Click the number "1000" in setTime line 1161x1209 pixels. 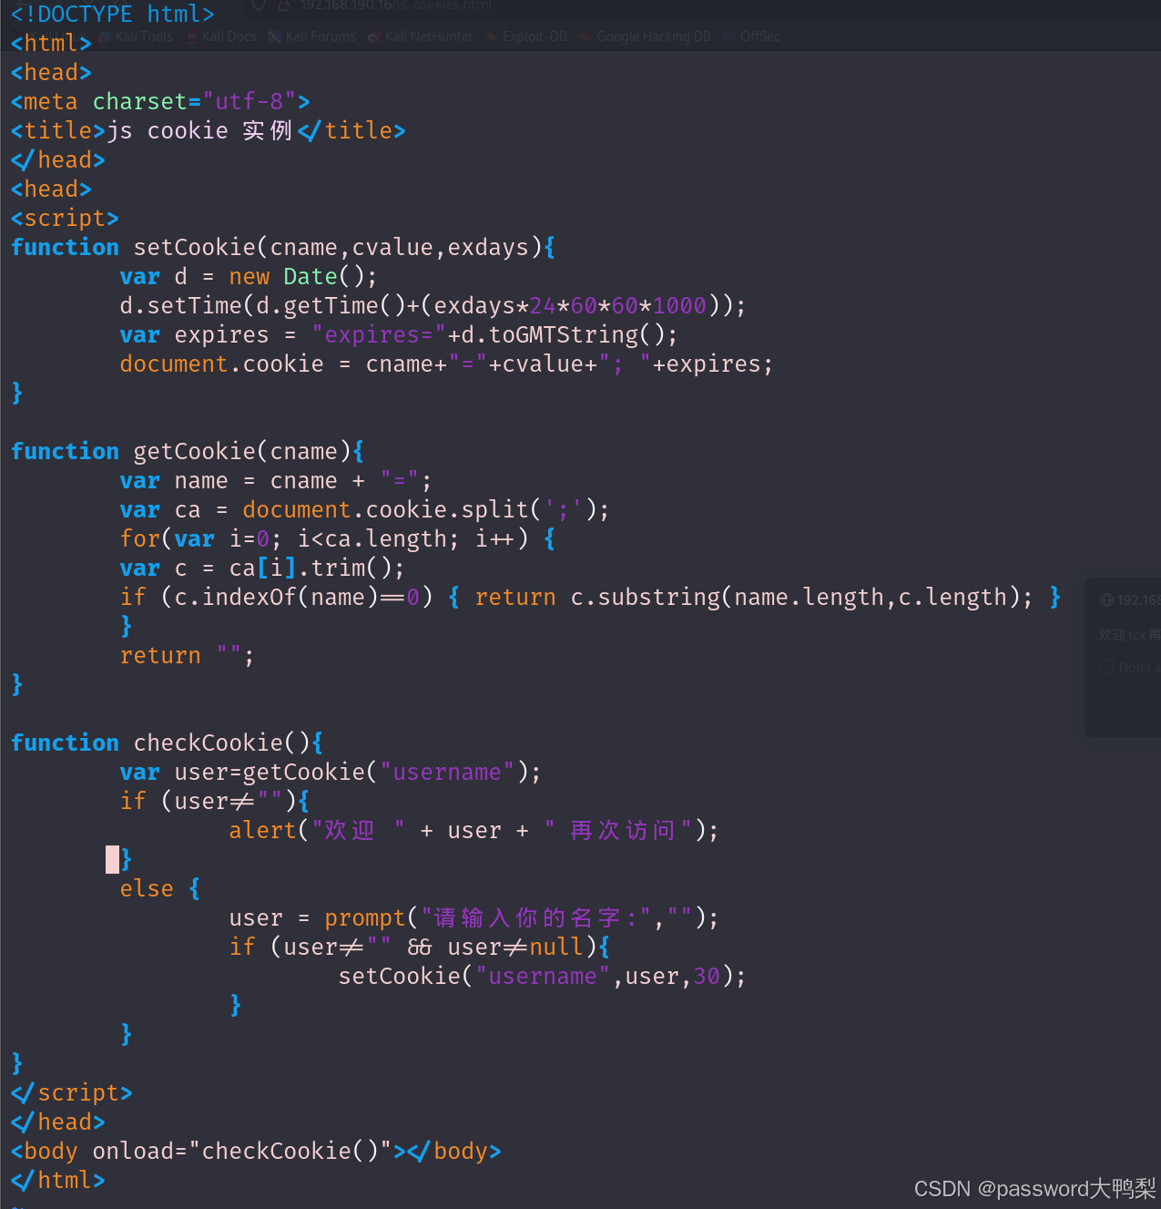tap(679, 305)
